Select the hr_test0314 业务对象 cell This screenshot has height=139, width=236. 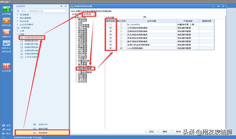pos(151,24)
